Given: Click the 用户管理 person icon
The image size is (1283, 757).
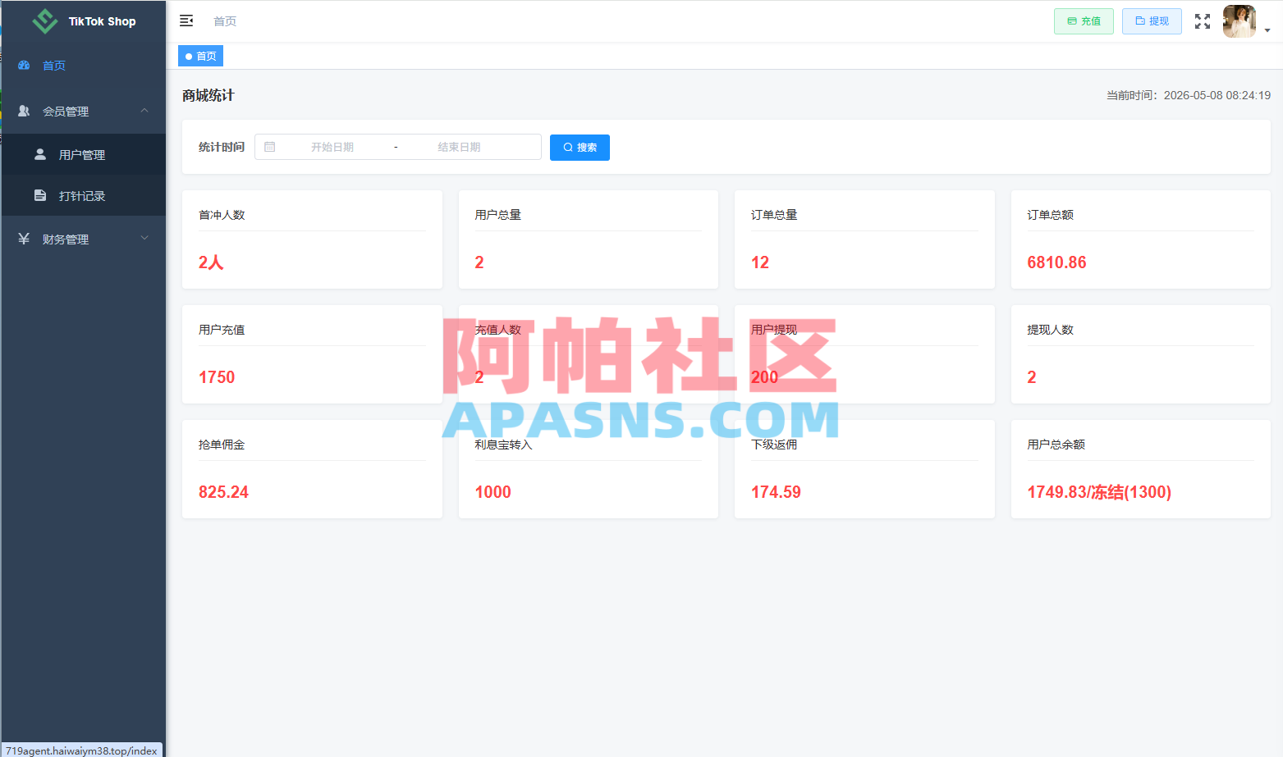Looking at the screenshot, I should [x=40, y=154].
